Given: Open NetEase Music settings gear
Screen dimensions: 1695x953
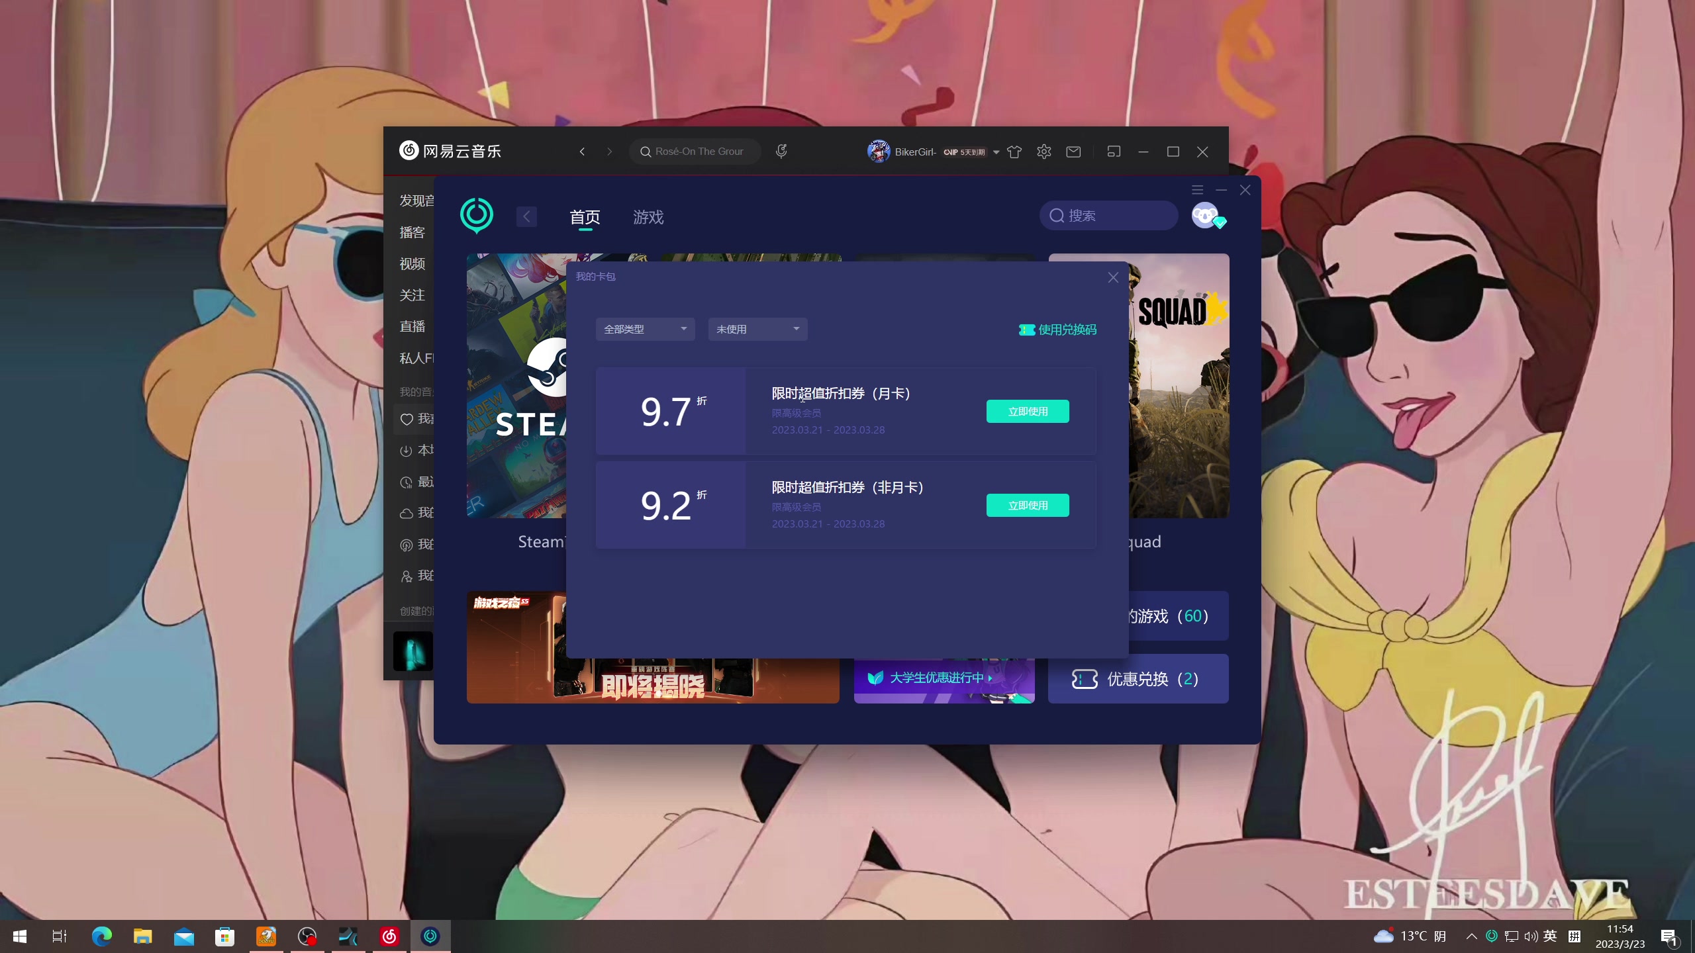Looking at the screenshot, I should point(1044,152).
